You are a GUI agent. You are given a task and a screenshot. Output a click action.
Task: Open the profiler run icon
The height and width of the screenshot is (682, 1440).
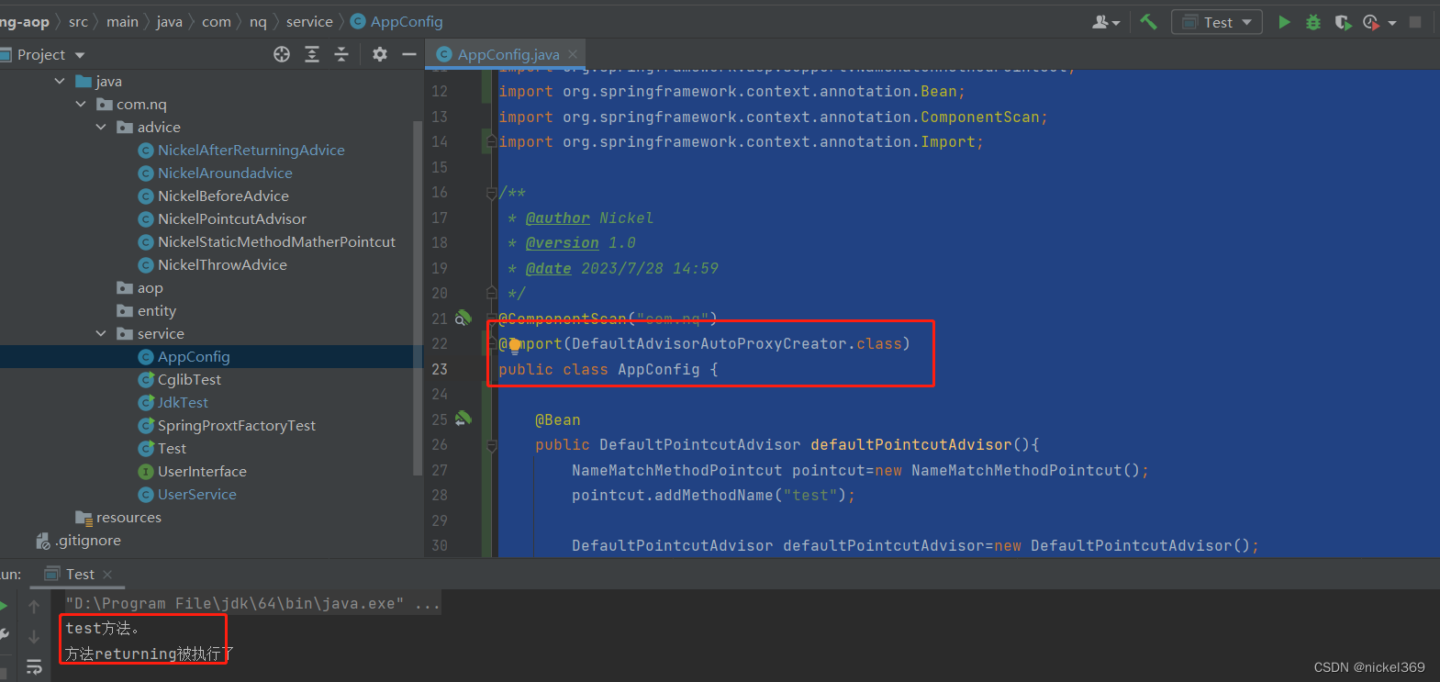[x=1371, y=22]
